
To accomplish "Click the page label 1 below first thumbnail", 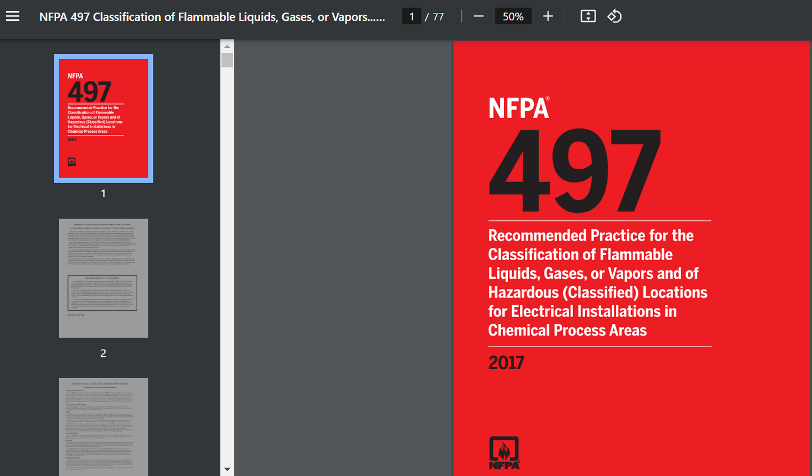I will [x=103, y=193].
